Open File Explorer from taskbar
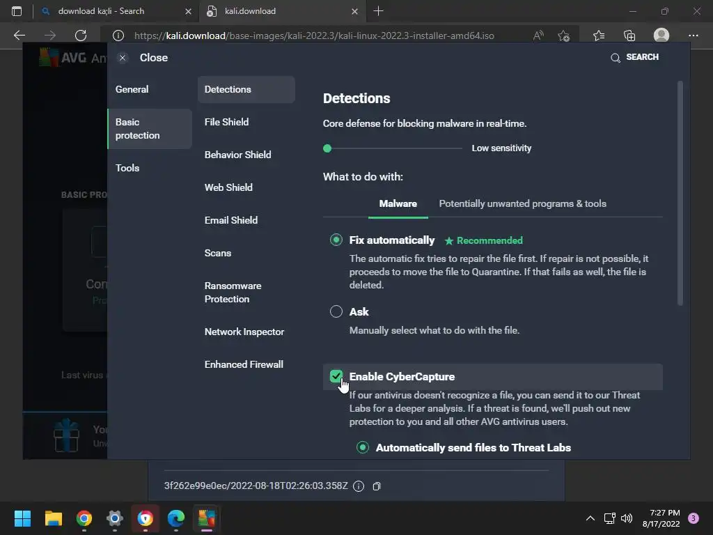Screen dimensions: 713x535 click(53, 518)
